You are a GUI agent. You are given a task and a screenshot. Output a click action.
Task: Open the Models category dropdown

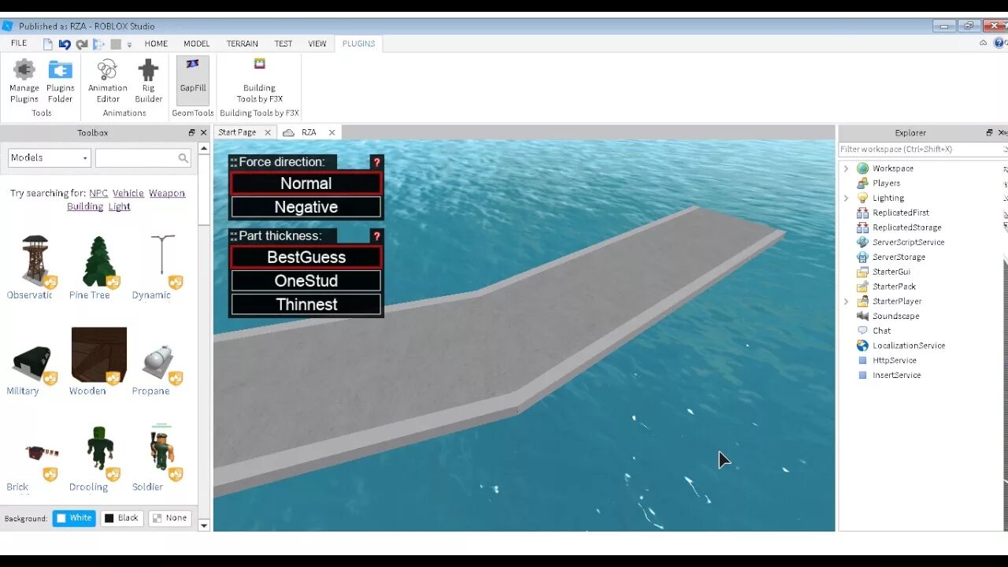pyautogui.click(x=50, y=158)
